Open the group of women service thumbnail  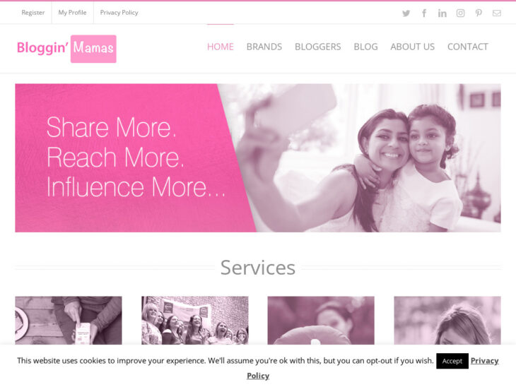coord(195,320)
